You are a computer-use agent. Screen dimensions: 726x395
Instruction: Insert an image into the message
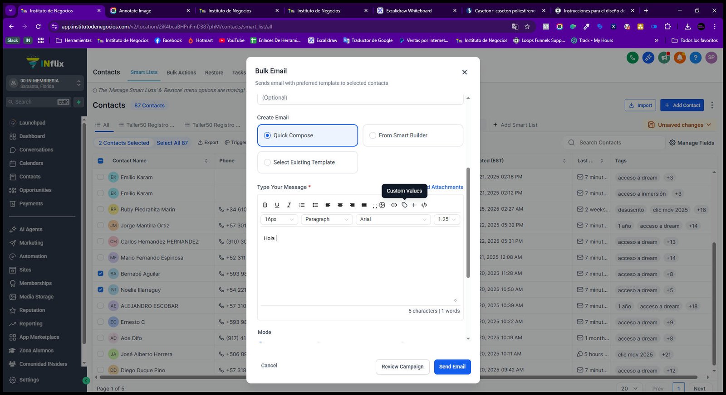click(382, 205)
